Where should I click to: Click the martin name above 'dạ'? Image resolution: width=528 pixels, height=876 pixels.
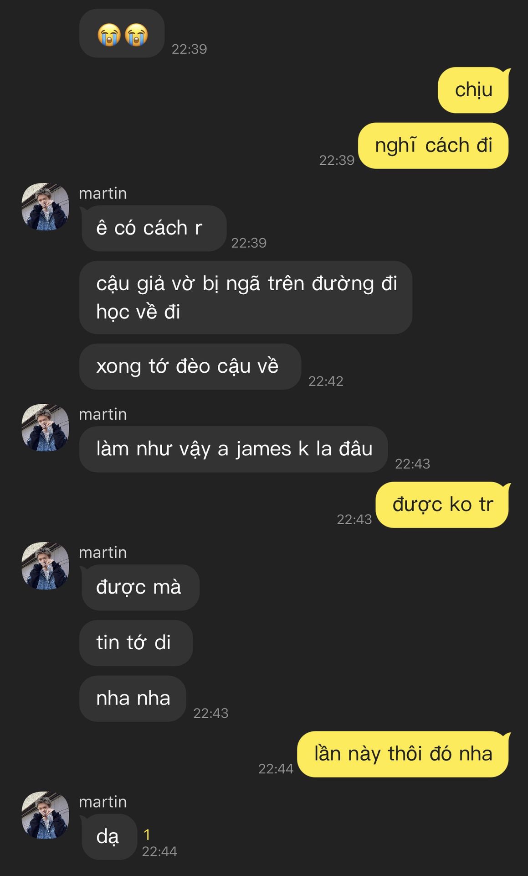(x=103, y=802)
